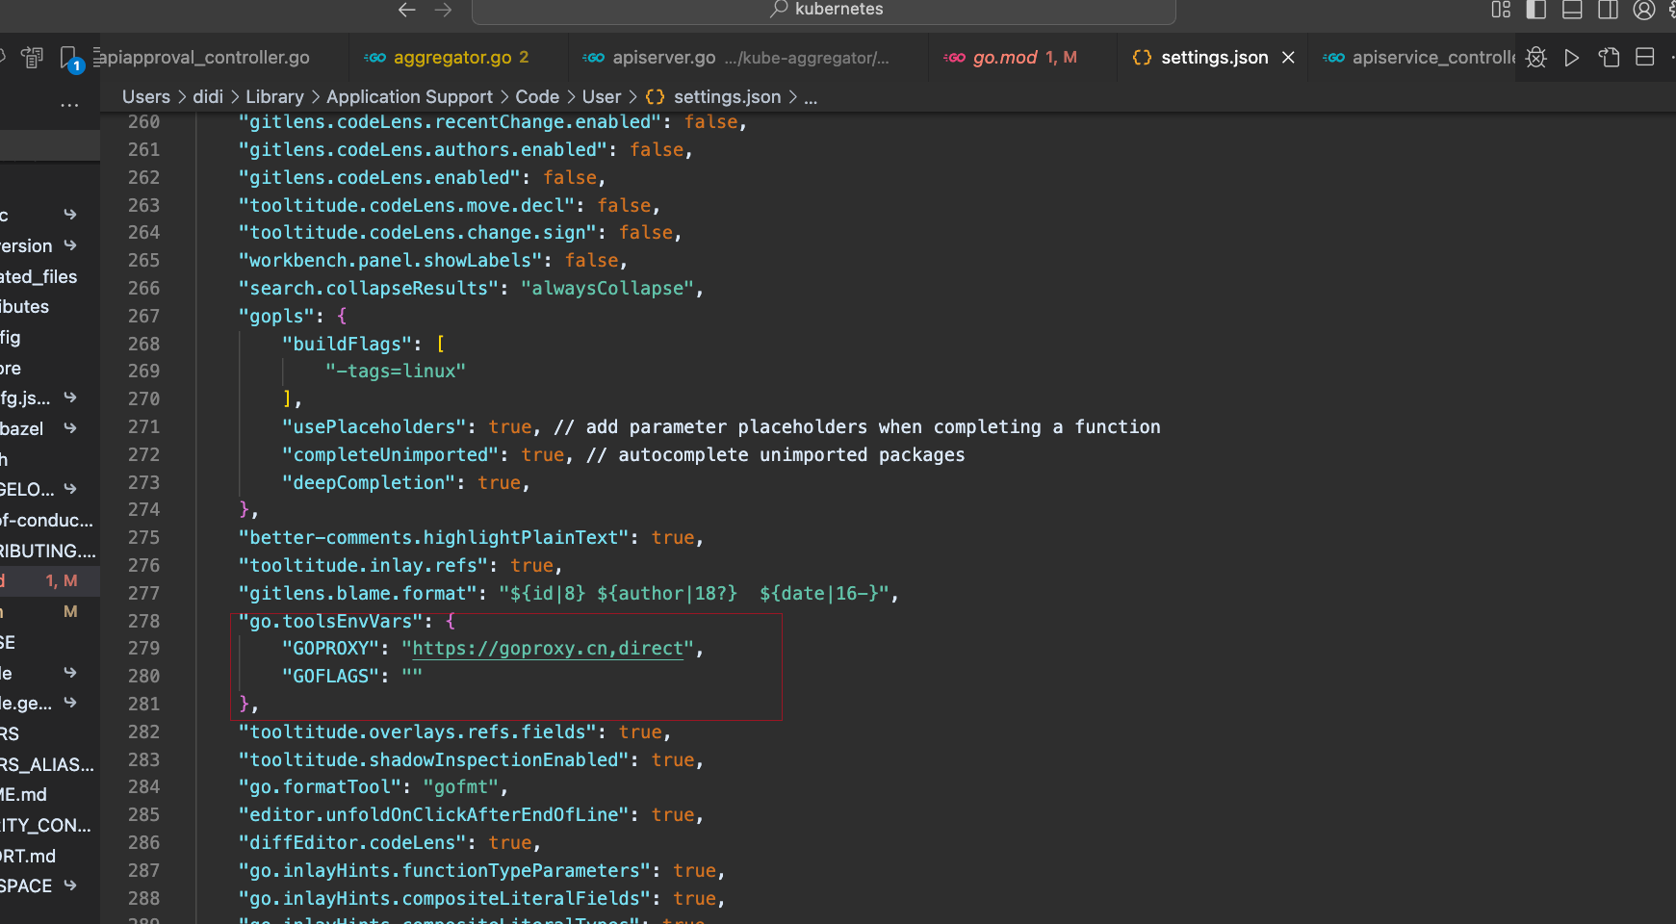Click the "deepCompletion" key

(x=369, y=482)
